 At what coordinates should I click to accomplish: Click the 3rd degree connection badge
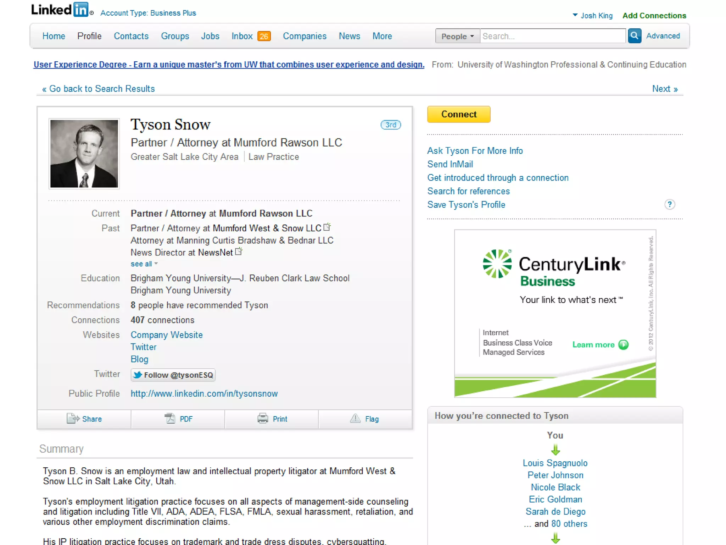point(391,125)
